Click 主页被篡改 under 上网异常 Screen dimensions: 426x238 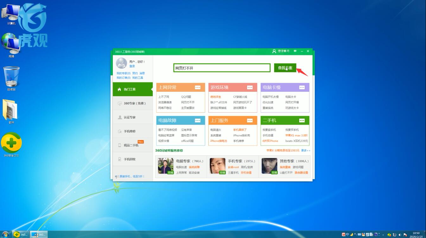[x=188, y=108]
